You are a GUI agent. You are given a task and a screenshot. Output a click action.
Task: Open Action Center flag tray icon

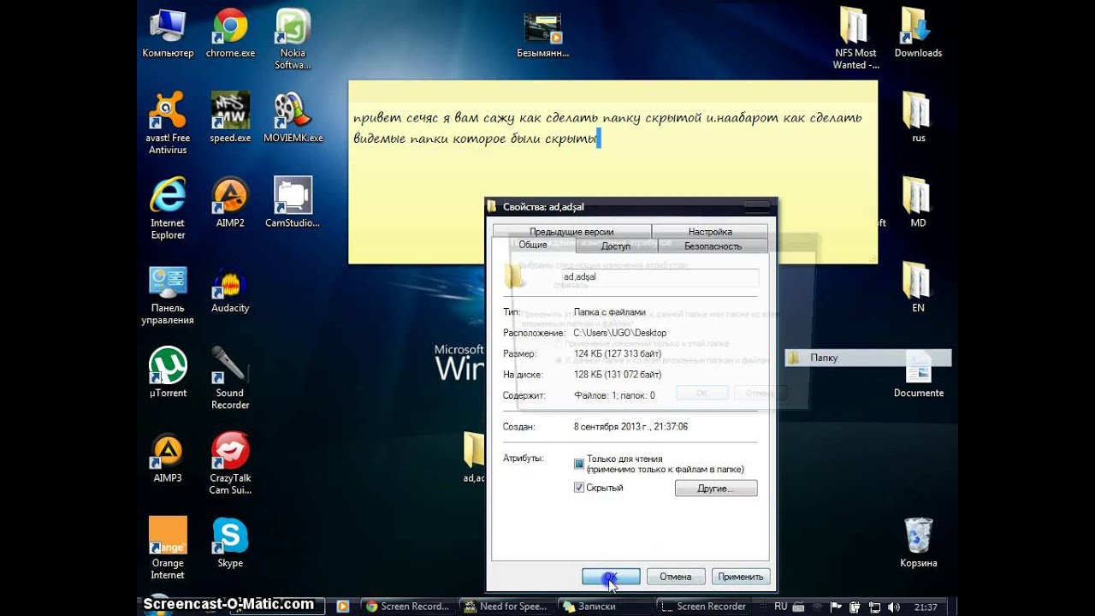(837, 607)
